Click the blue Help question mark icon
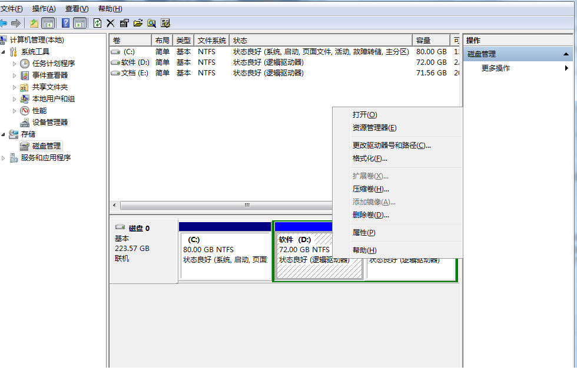 (x=65, y=23)
